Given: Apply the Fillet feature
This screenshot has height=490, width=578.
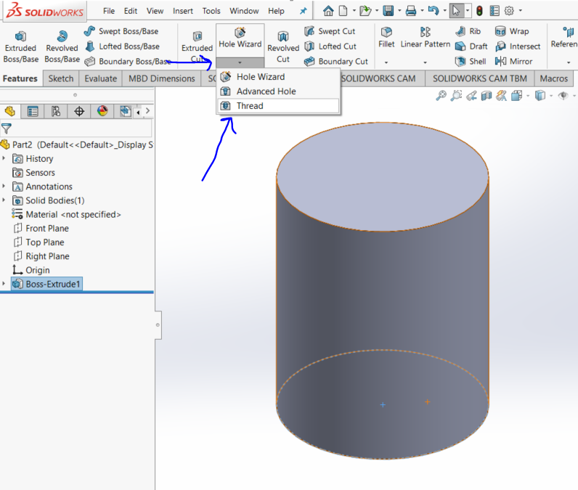Looking at the screenshot, I should click(386, 38).
